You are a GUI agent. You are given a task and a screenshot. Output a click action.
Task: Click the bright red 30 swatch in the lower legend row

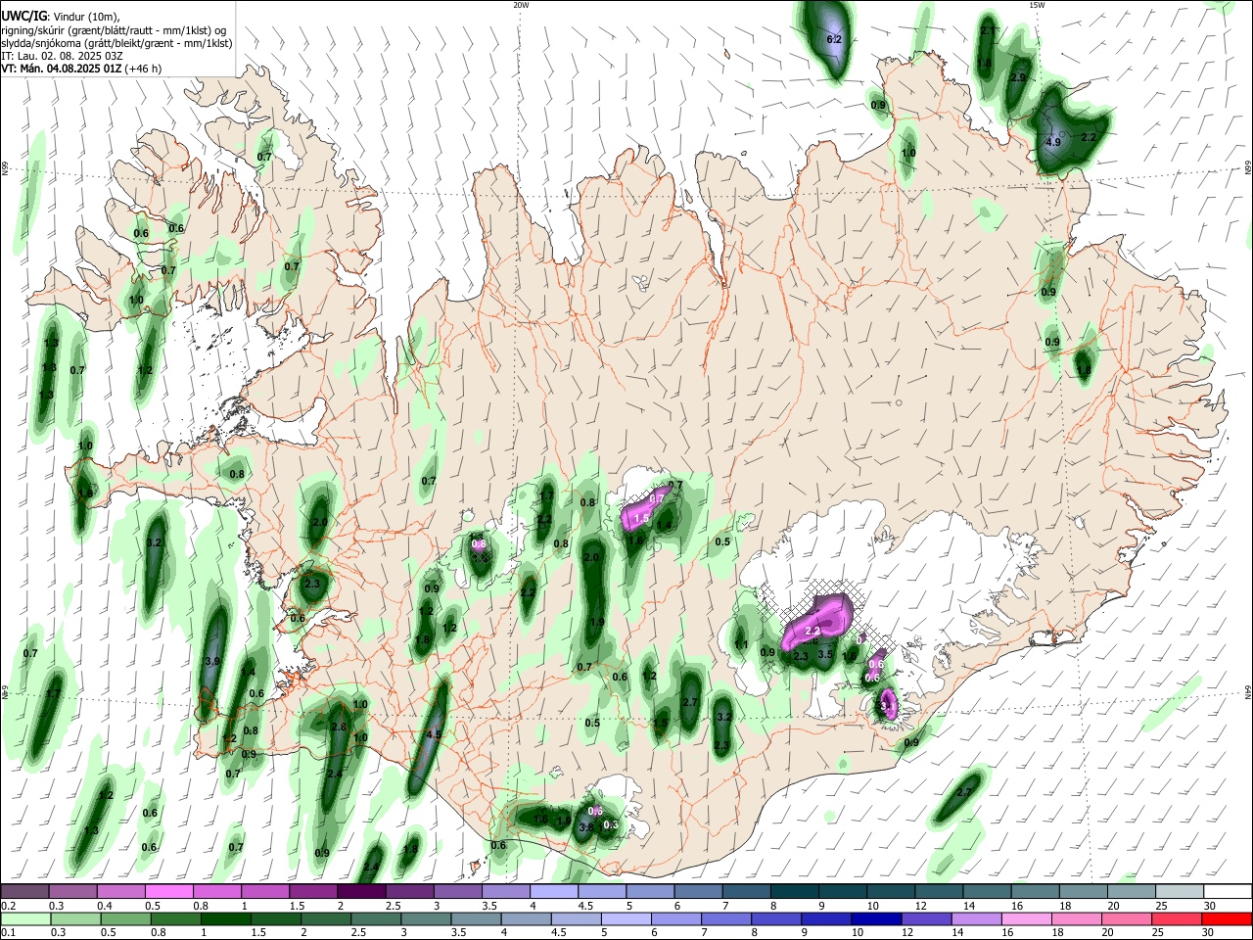point(1228,918)
